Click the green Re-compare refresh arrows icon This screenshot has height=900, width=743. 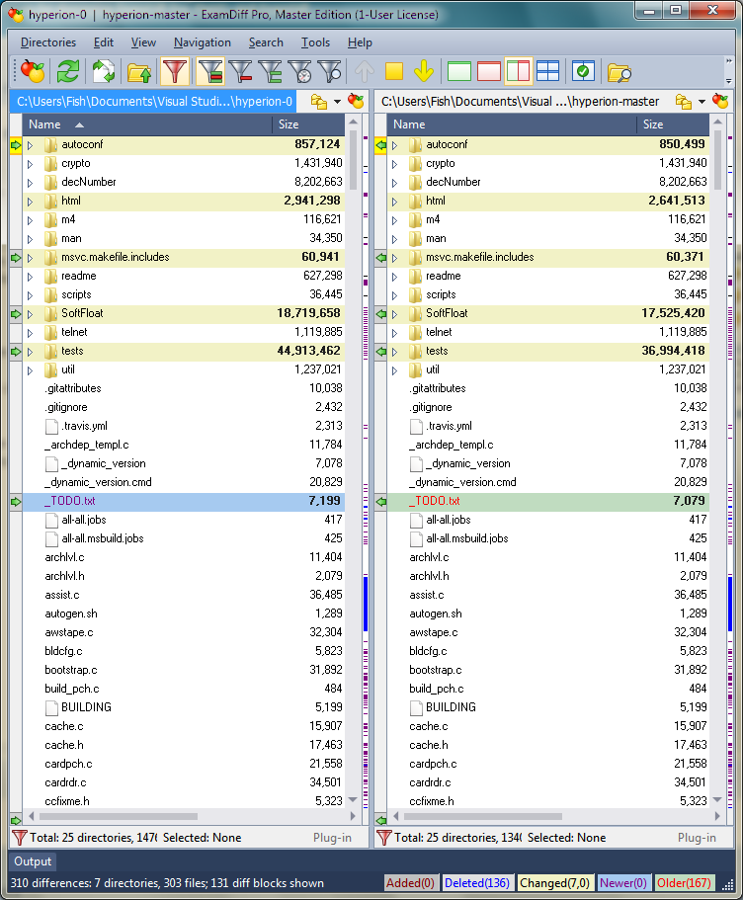pyautogui.click(x=68, y=72)
